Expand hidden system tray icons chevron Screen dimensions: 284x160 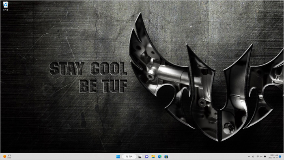point(249,157)
